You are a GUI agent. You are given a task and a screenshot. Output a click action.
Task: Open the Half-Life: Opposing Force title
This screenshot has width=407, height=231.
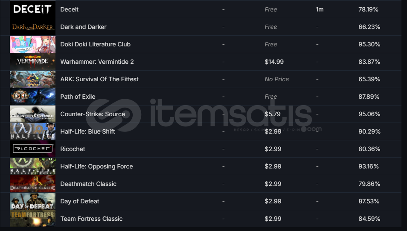[96, 166]
